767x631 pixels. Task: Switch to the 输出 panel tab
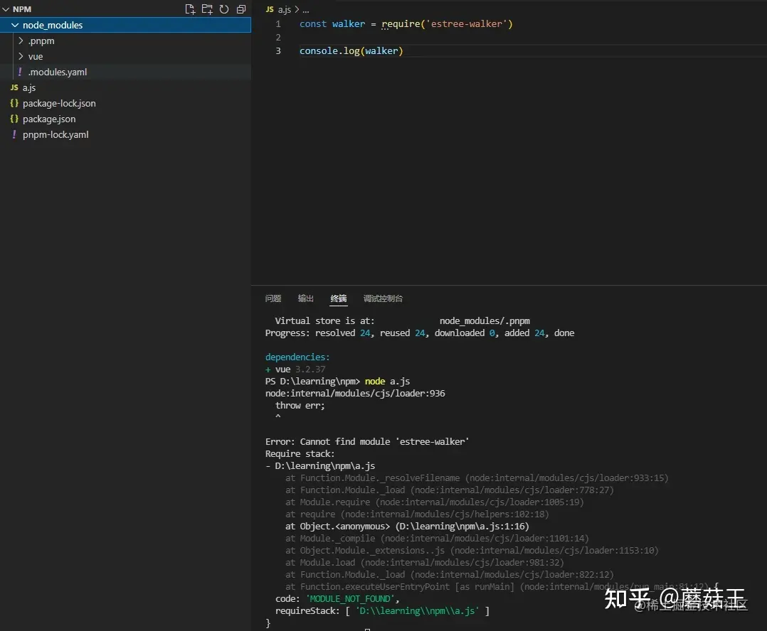coord(306,298)
